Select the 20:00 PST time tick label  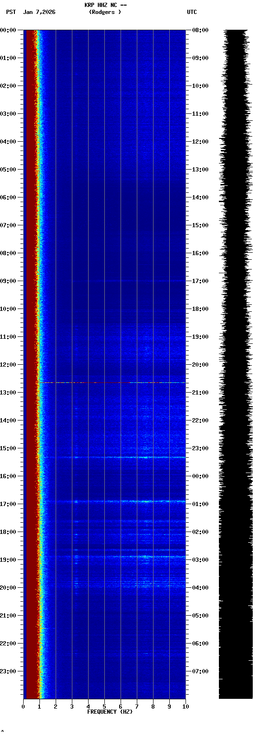[8, 588]
